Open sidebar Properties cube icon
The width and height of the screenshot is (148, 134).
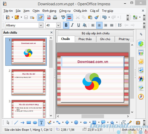click(x=141, y=44)
